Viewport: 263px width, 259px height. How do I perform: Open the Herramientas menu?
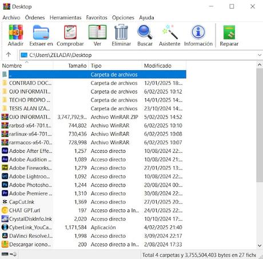[65, 18]
